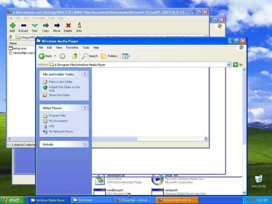Click 7-Zip horizontal scrollbar right arrow
This screenshot has width=272, height=204.
click(206, 138)
